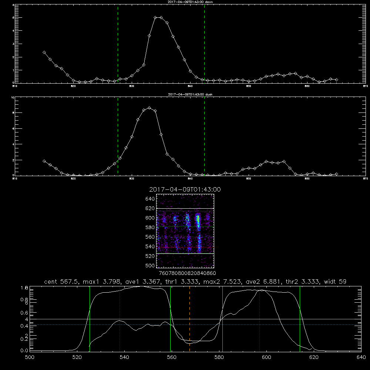The height and width of the screenshot is (370, 370).
Task: Click the '2017-04-09T01:43:00 dawn' plot title
Action: 190,2
